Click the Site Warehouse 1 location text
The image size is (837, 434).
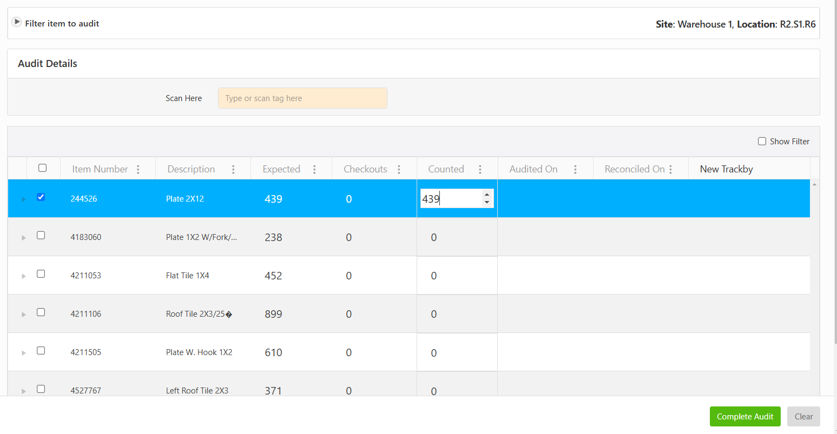pyautogui.click(x=736, y=24)
